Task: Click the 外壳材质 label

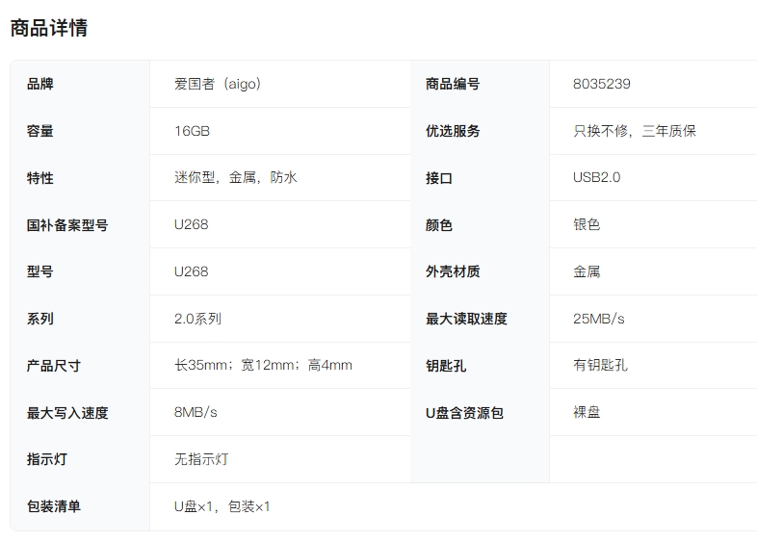Action: tap(453, 271)
